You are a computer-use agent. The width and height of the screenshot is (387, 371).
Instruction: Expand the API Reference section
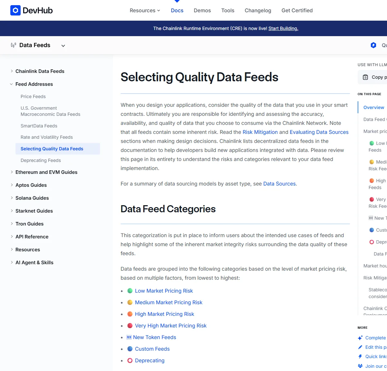click(12, 236)
